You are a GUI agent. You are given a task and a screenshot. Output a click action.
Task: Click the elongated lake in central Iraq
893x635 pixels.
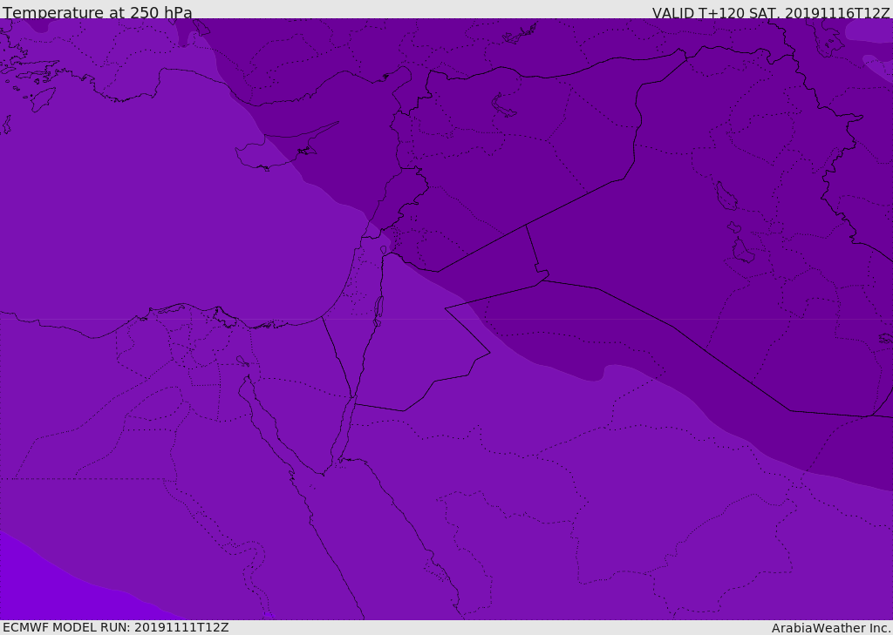tap(725, 197)
